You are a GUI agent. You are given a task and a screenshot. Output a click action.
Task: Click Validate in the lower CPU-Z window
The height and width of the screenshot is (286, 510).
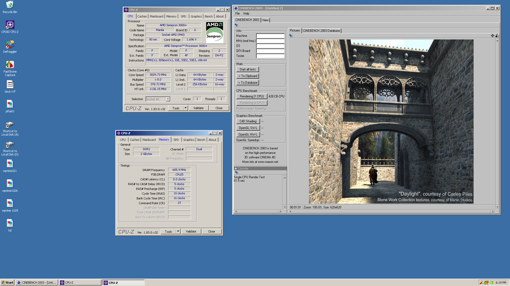[x=191, y=231]
